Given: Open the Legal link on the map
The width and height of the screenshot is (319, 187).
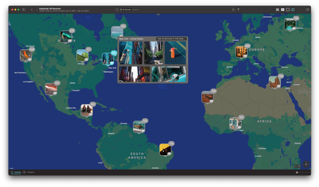Looking at the screenshot, I should click(12, 168).
